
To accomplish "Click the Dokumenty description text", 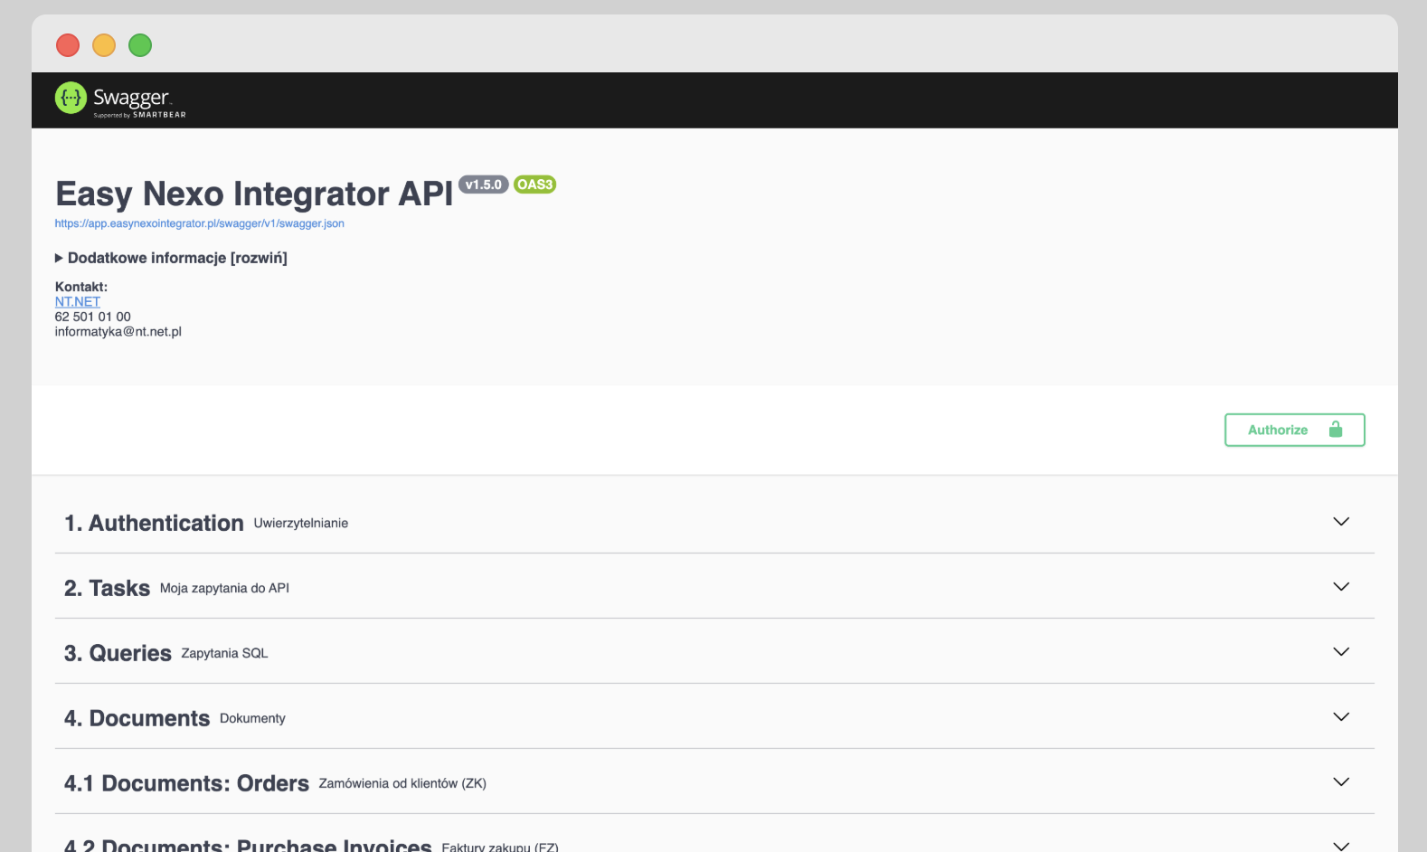I will point(252,718).
